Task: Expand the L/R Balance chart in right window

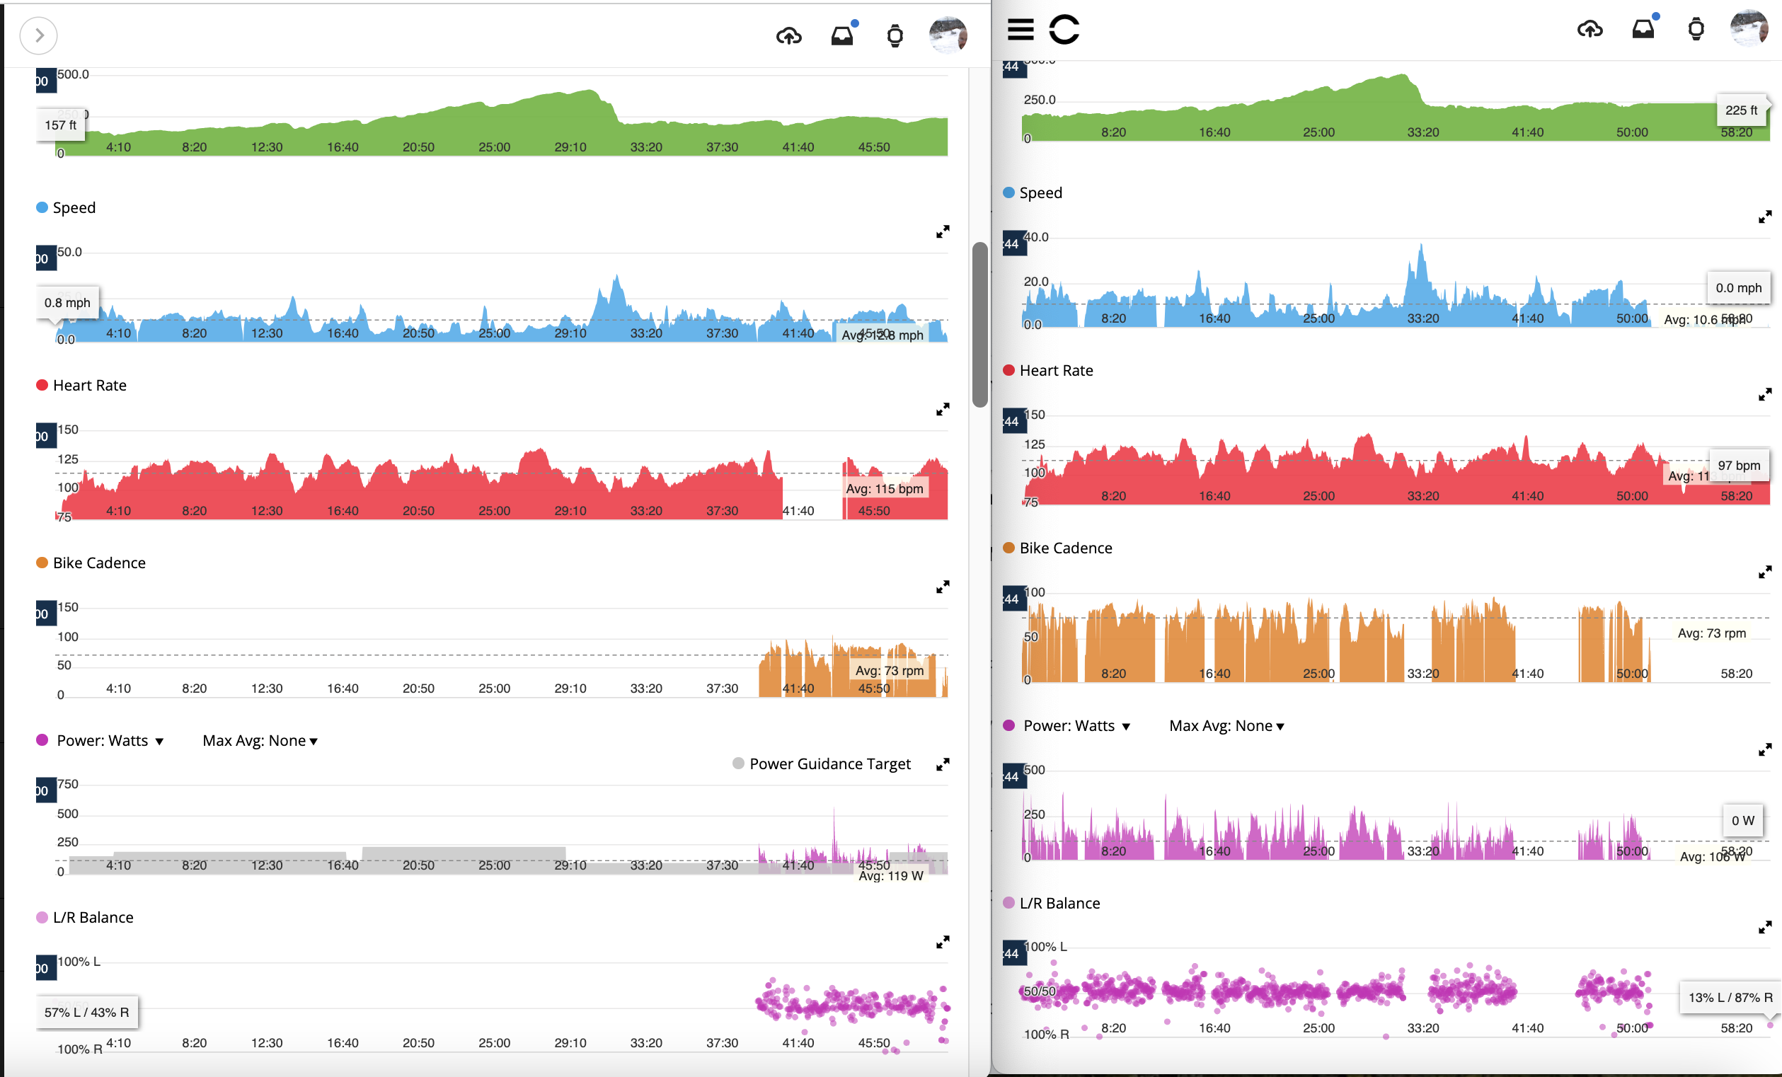Action: point(1764,927)
